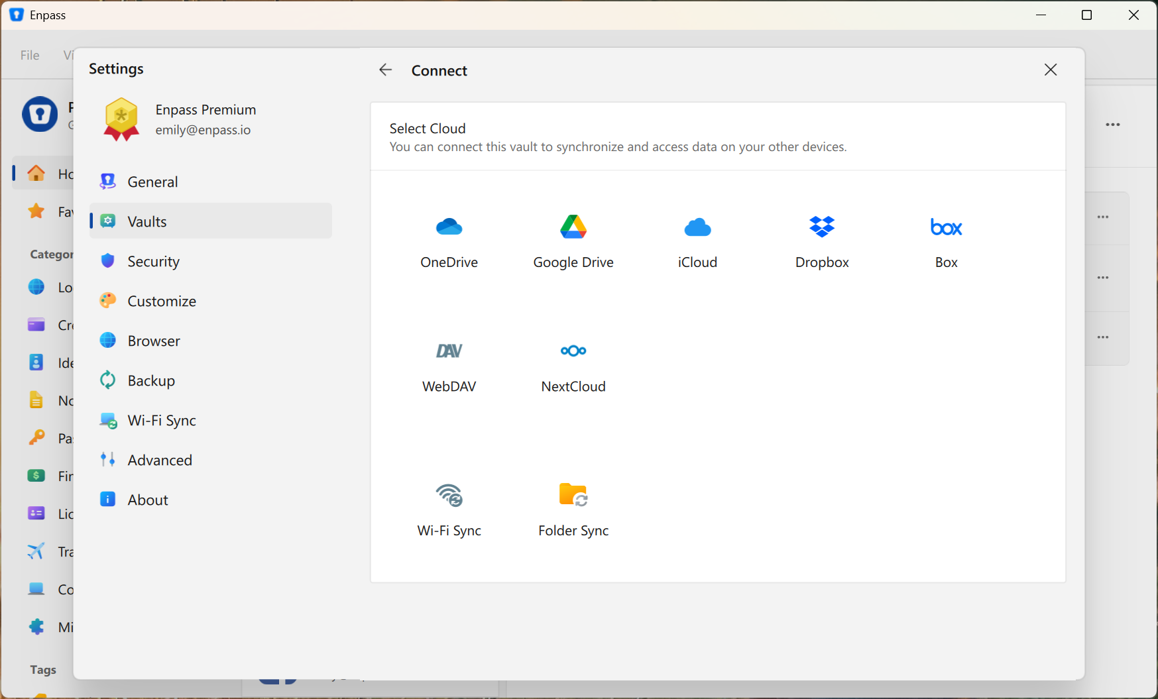
Task: Open Customize settings
Action: (x=211, y=301)
